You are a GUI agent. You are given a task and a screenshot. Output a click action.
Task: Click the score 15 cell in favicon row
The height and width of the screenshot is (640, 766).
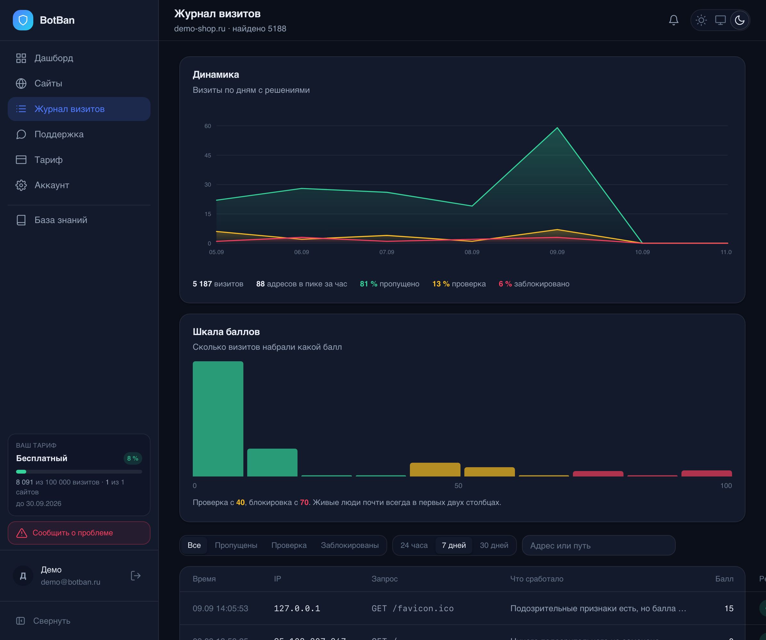click(x=729, y=608)
